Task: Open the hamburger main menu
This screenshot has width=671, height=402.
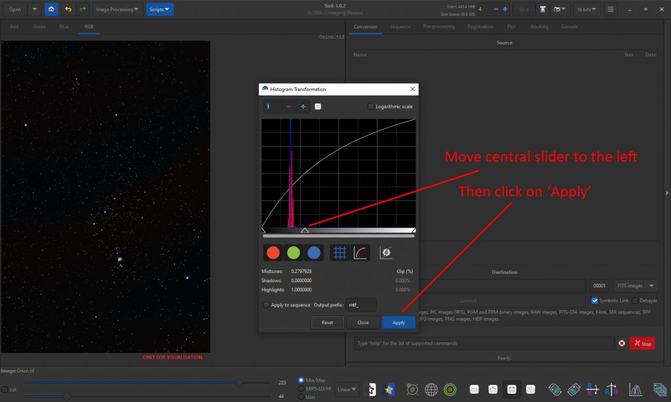Action: [x=611, y=9]
